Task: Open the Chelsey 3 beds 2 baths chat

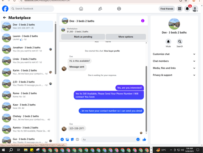Action: coord(27,118)
